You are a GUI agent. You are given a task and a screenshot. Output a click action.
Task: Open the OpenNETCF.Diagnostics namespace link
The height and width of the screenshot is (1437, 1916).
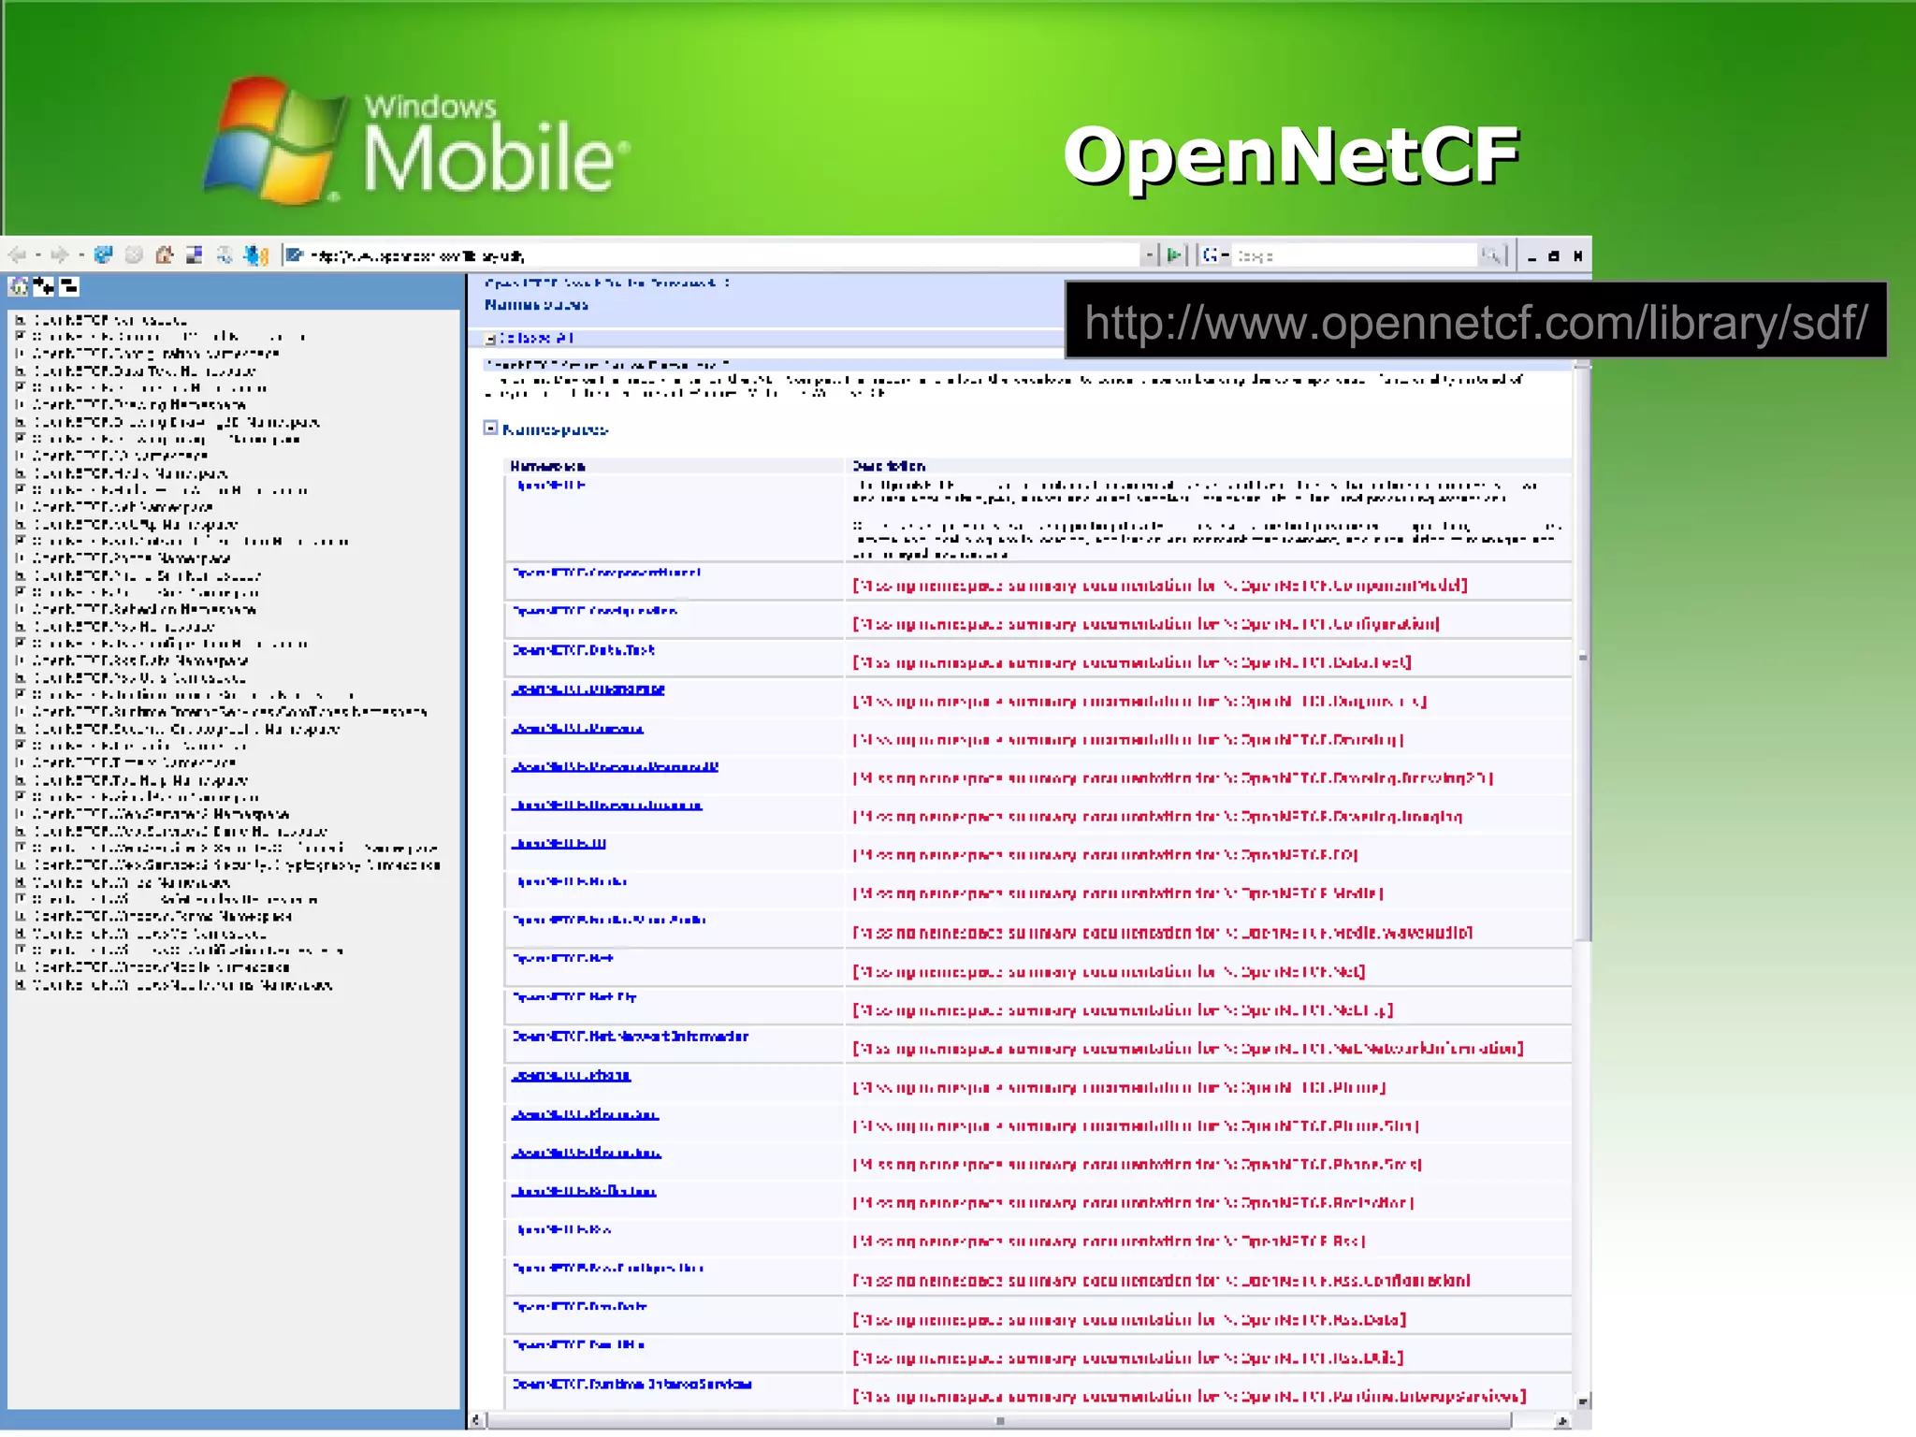(x=588, y=689)
